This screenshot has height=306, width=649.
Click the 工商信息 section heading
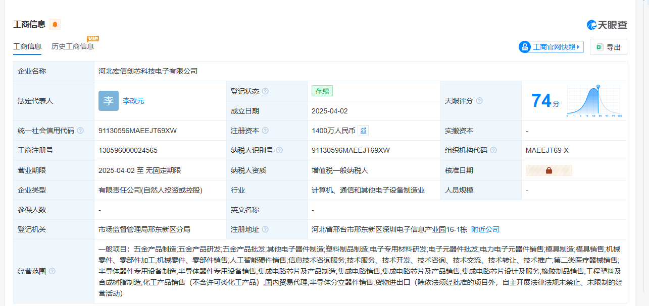(x=29, y=24)
